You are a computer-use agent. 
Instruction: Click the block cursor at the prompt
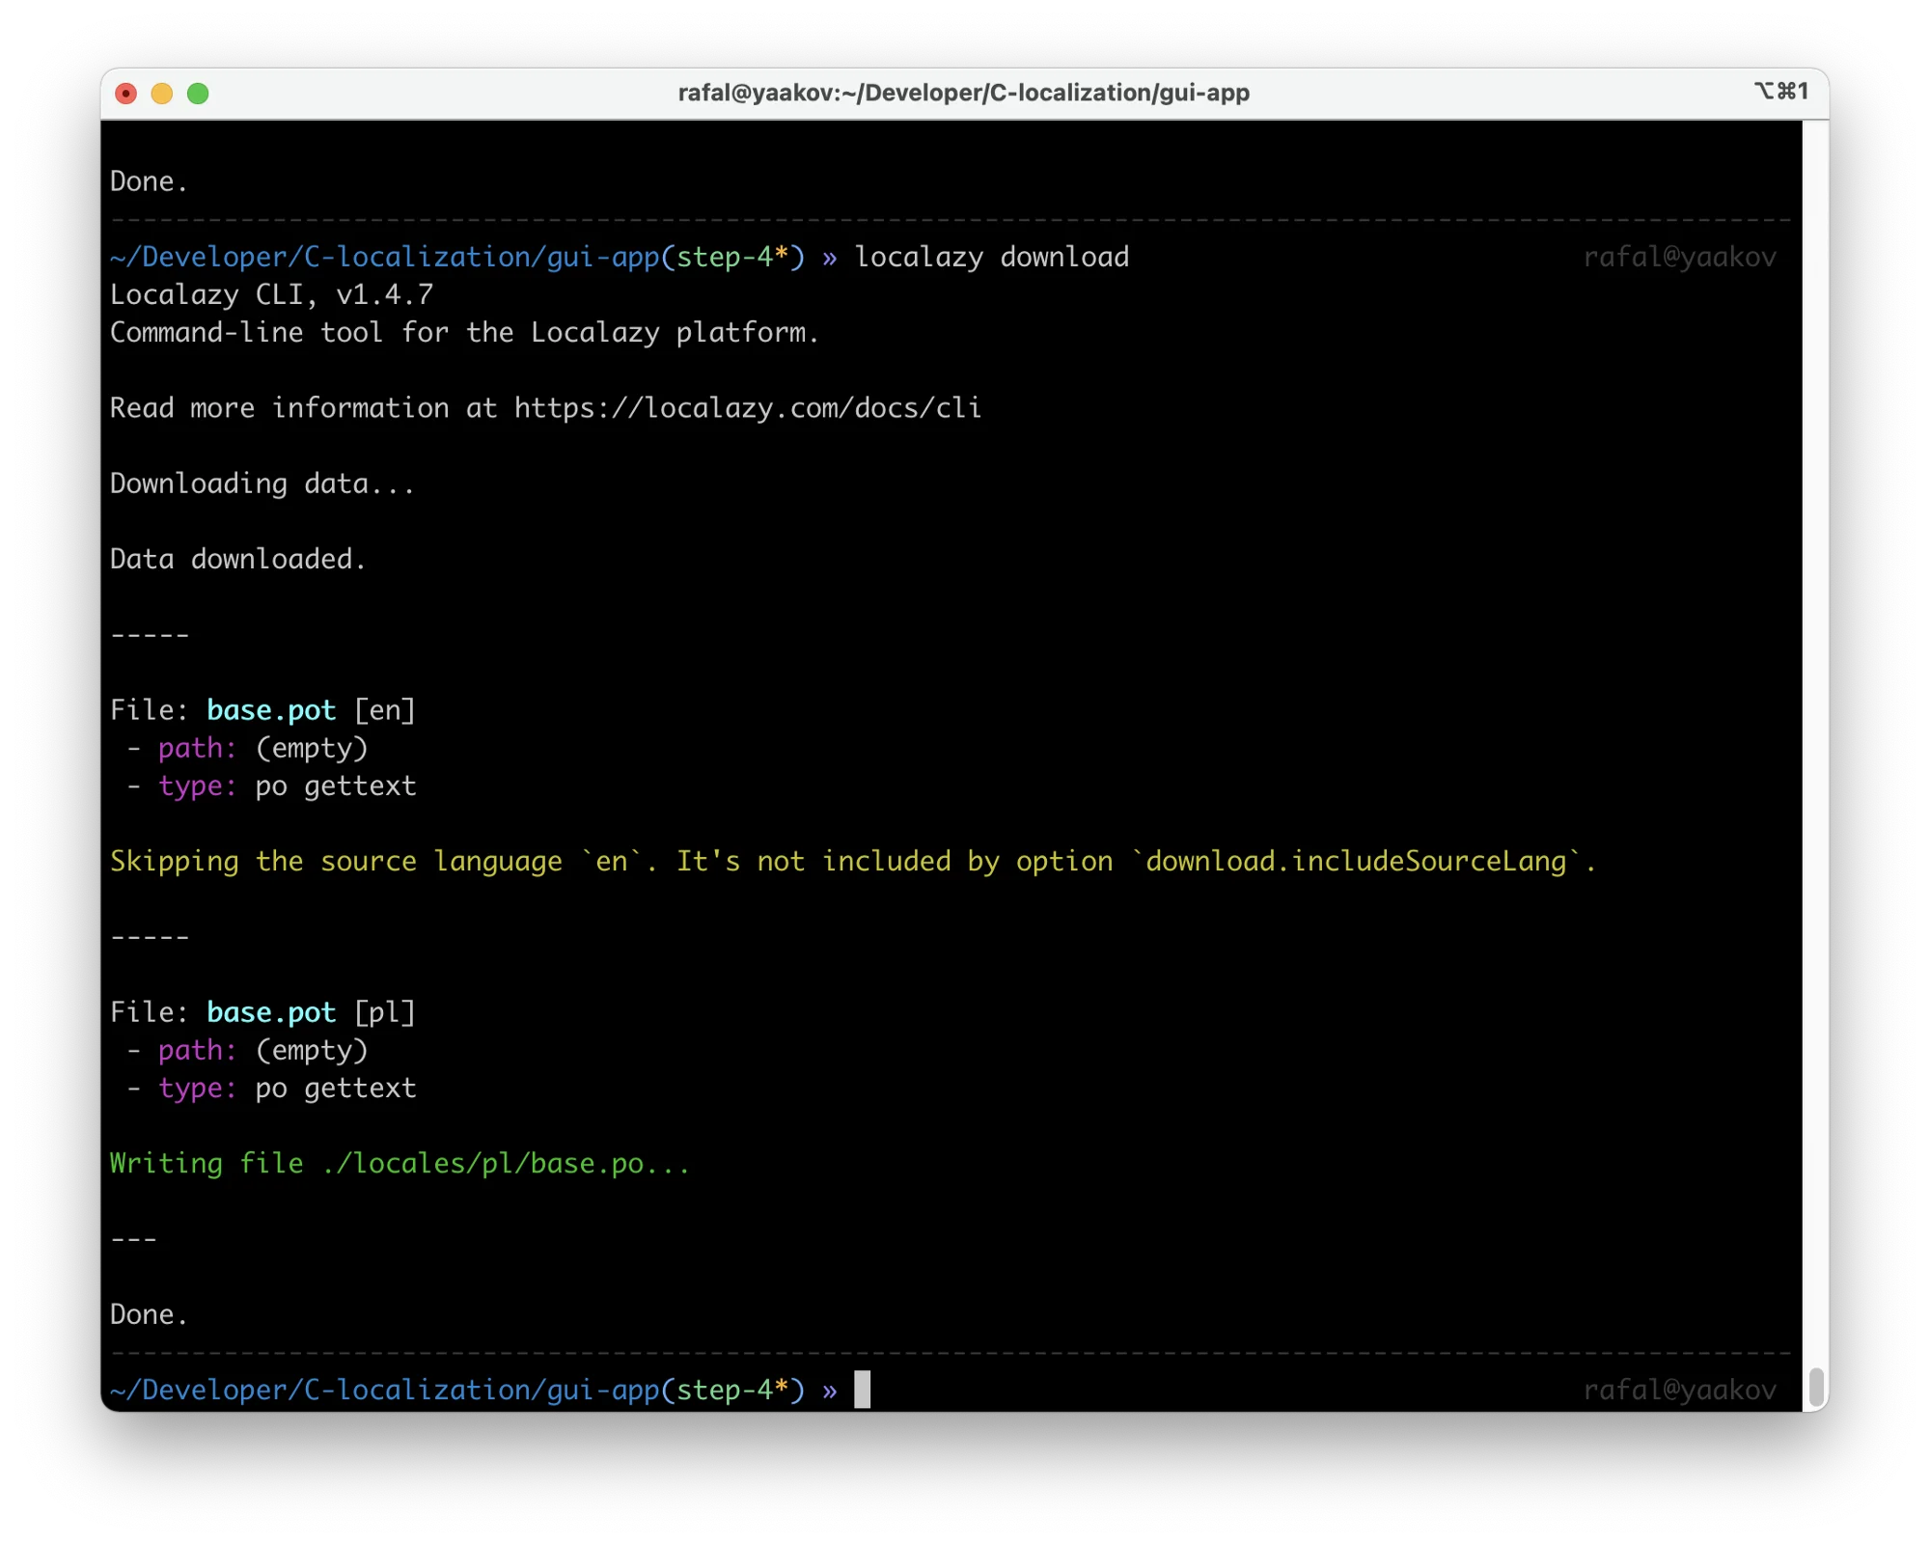point(862,1390)
